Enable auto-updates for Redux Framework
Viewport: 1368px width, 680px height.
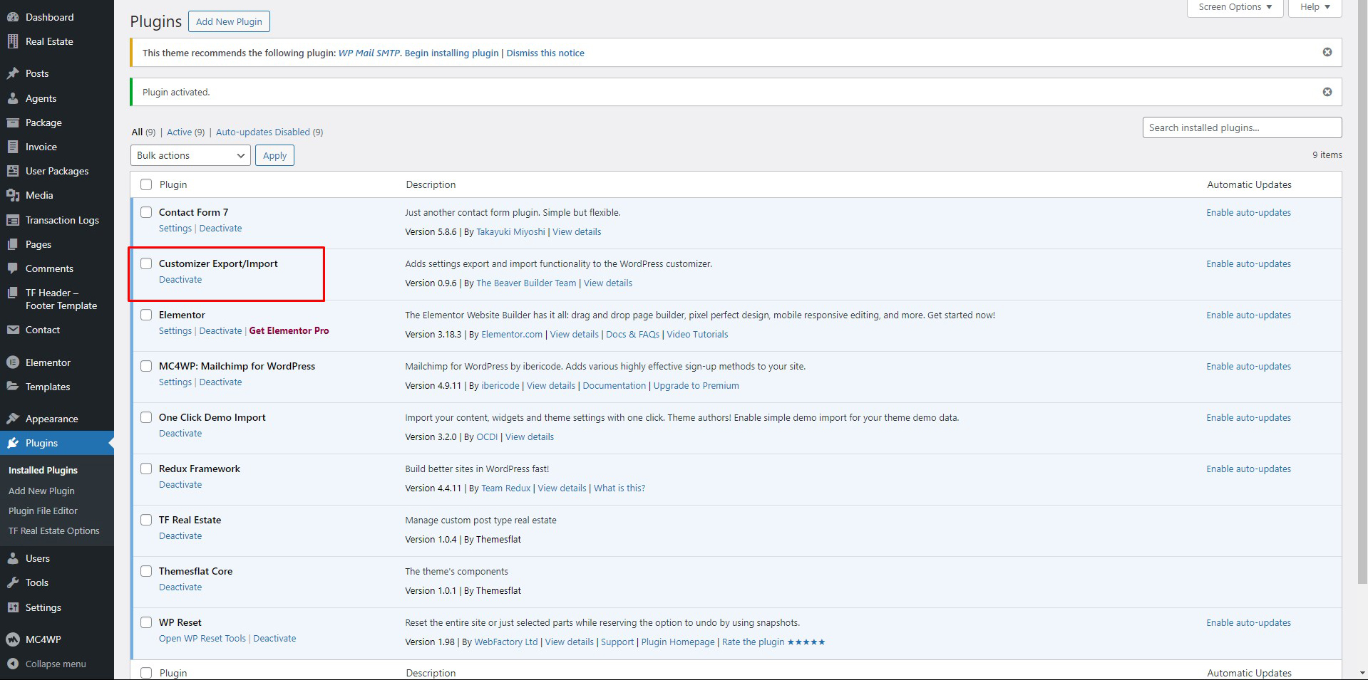pyautogui.click(x=1248, y=469)
